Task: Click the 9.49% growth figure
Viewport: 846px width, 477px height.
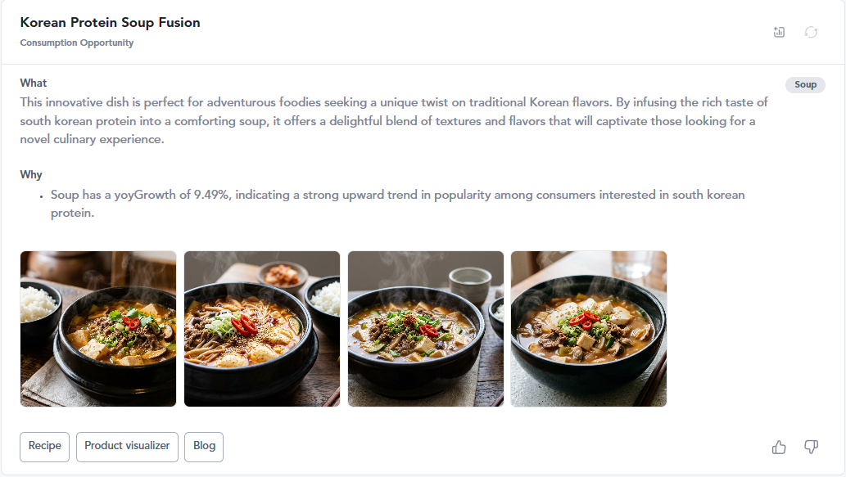Action: click(x=213, y=195)
